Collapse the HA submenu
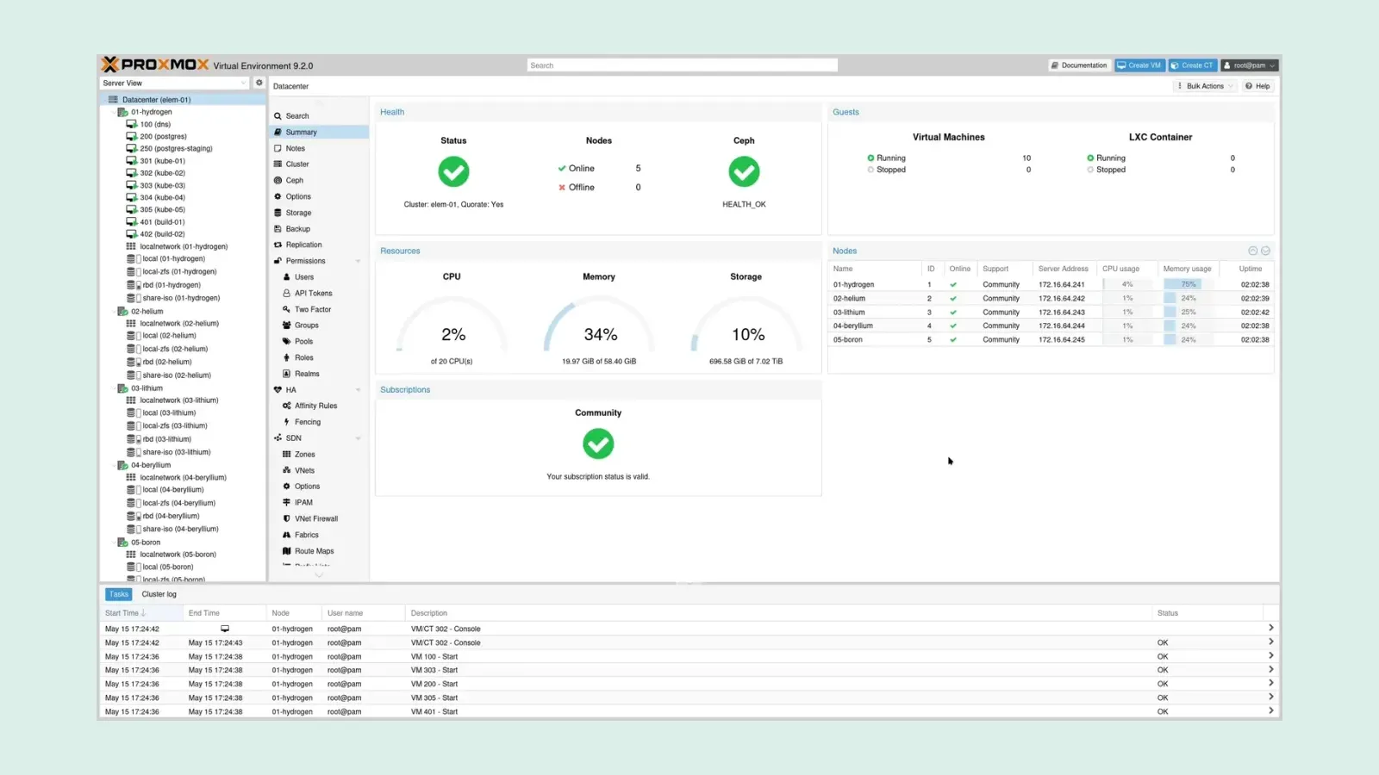The height and width of the screenshot is (775, 1379). tap(358, 390)
